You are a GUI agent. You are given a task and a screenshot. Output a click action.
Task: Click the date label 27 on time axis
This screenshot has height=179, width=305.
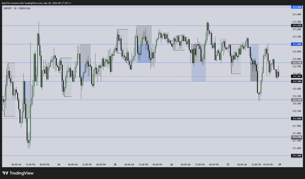point(228,165)
